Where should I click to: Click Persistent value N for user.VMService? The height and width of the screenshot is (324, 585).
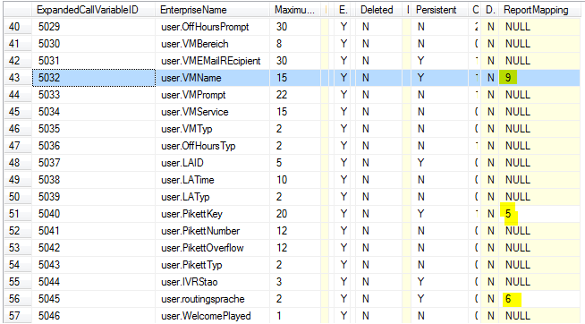[439, 112]
